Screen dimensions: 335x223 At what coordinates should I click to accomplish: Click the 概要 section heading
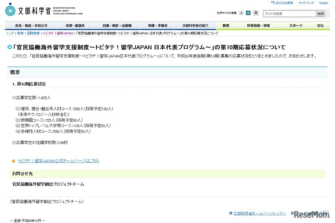click(x=15, y=72)
